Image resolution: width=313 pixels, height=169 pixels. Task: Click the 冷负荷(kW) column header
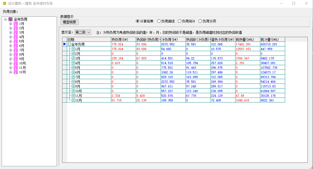coord(173,40)
